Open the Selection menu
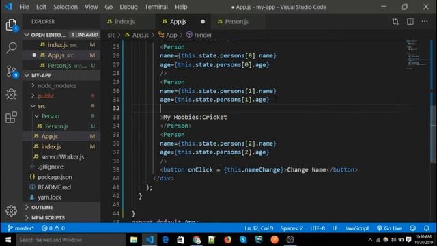The width and height of the screenshot is (437, 246). click(66, 7)
